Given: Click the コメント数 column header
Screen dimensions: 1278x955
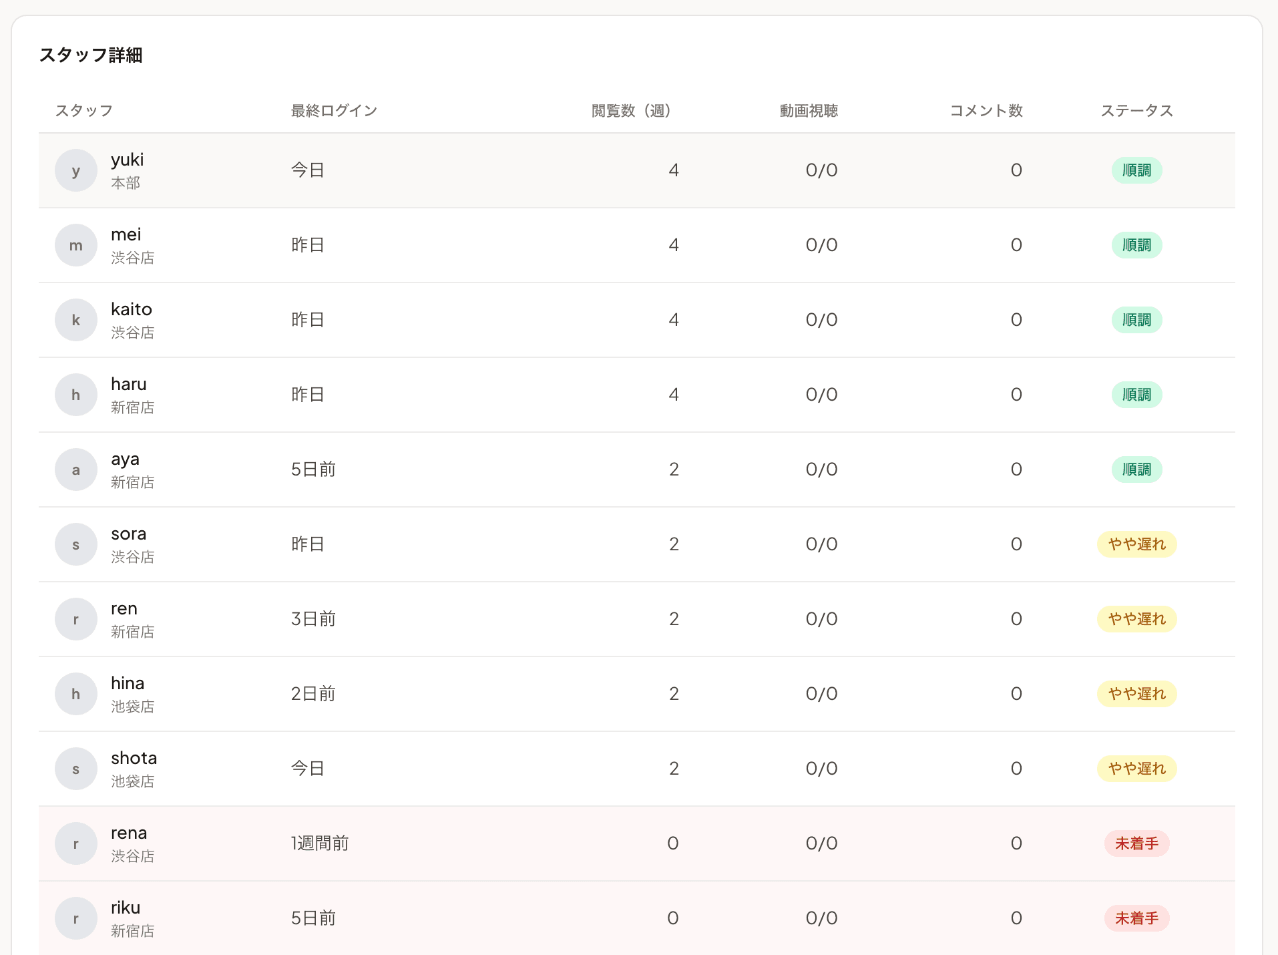Looking at the screenshot, I should (986, 111).
